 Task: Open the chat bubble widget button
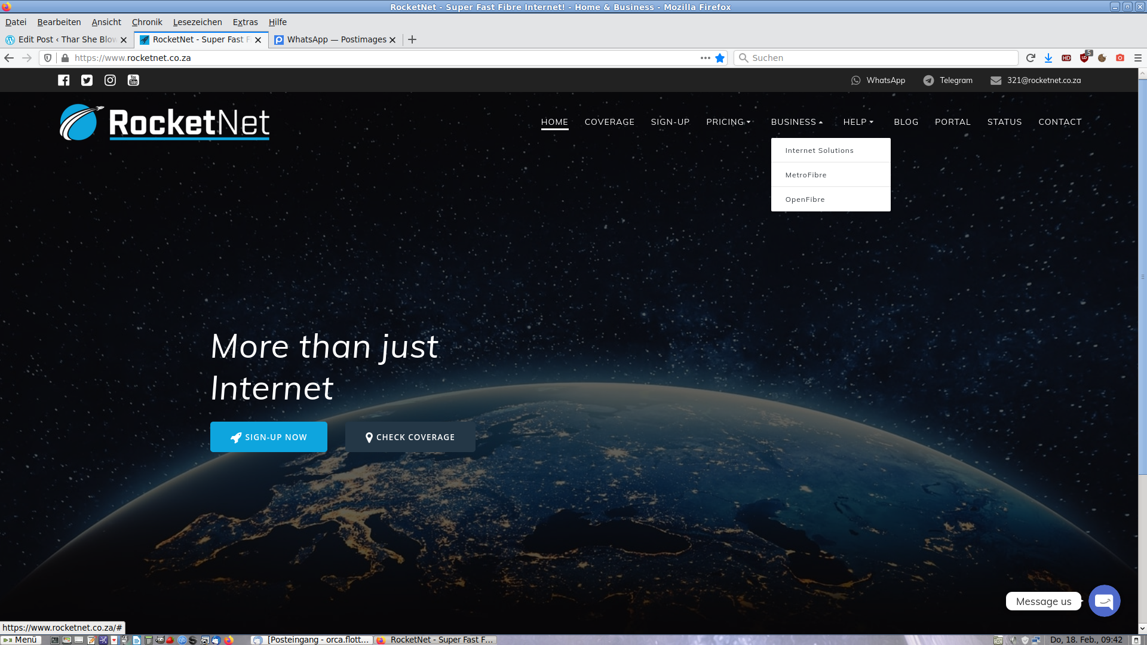(x=1104, y=601)
